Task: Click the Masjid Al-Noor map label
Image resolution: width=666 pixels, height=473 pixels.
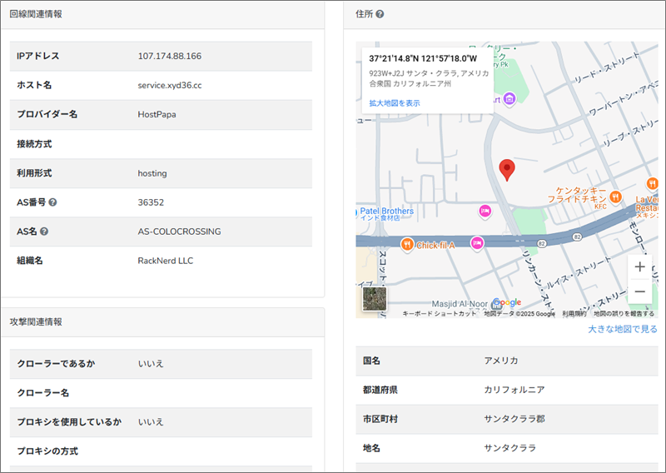Action: [460, 304]
